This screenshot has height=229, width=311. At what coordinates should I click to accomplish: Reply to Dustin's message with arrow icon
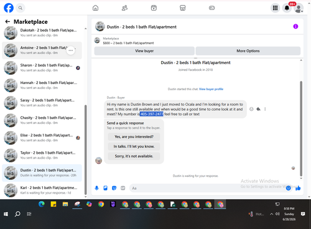click(x=258, y=109)
